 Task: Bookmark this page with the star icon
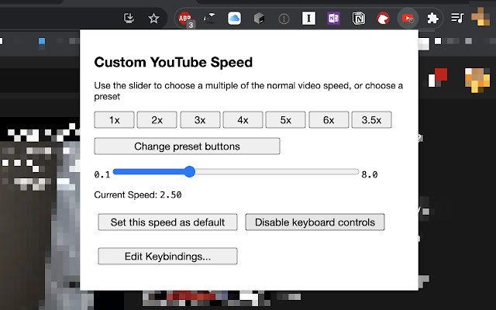click(x=153, y=19)
